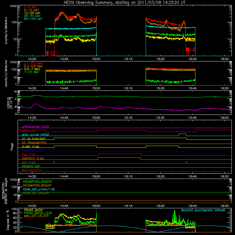Viewport: 235px width, 235px height.
Task: Click the 14:45 tick under the decimation plot
Action: (x=64, y=206)
